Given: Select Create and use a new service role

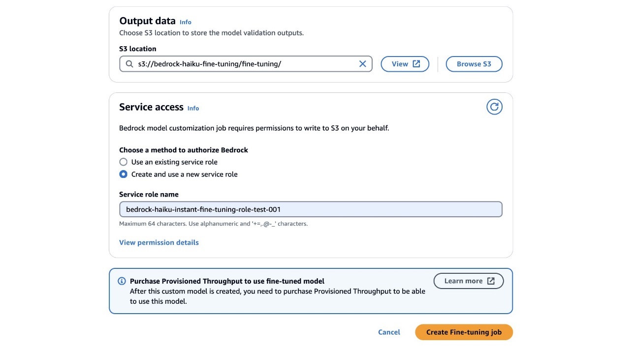Looking at the screenshot, I should pyautogui.click(x=124, y=174).
